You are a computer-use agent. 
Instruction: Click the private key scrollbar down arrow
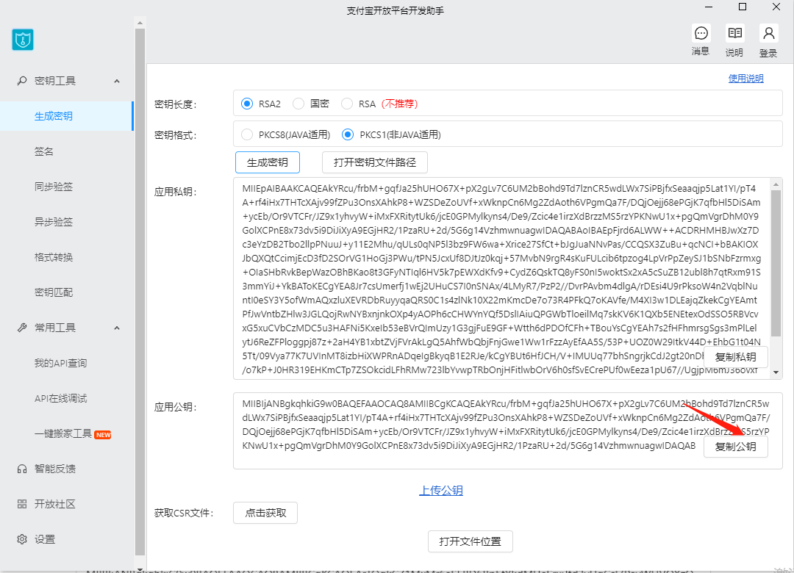776,372
